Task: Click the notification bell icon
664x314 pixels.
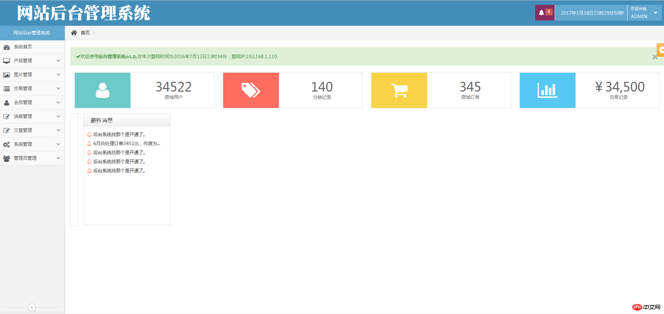Action: coord(541,13)
